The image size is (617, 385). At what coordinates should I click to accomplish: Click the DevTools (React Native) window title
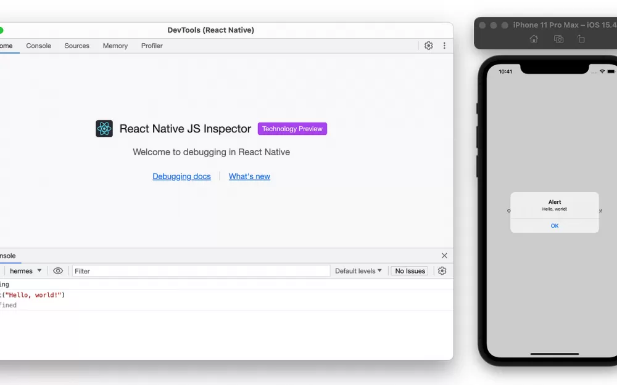211,30
